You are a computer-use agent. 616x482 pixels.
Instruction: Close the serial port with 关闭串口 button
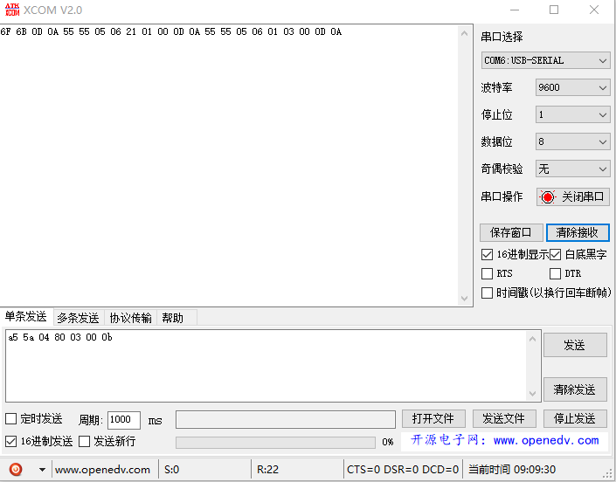pos(573,196)
